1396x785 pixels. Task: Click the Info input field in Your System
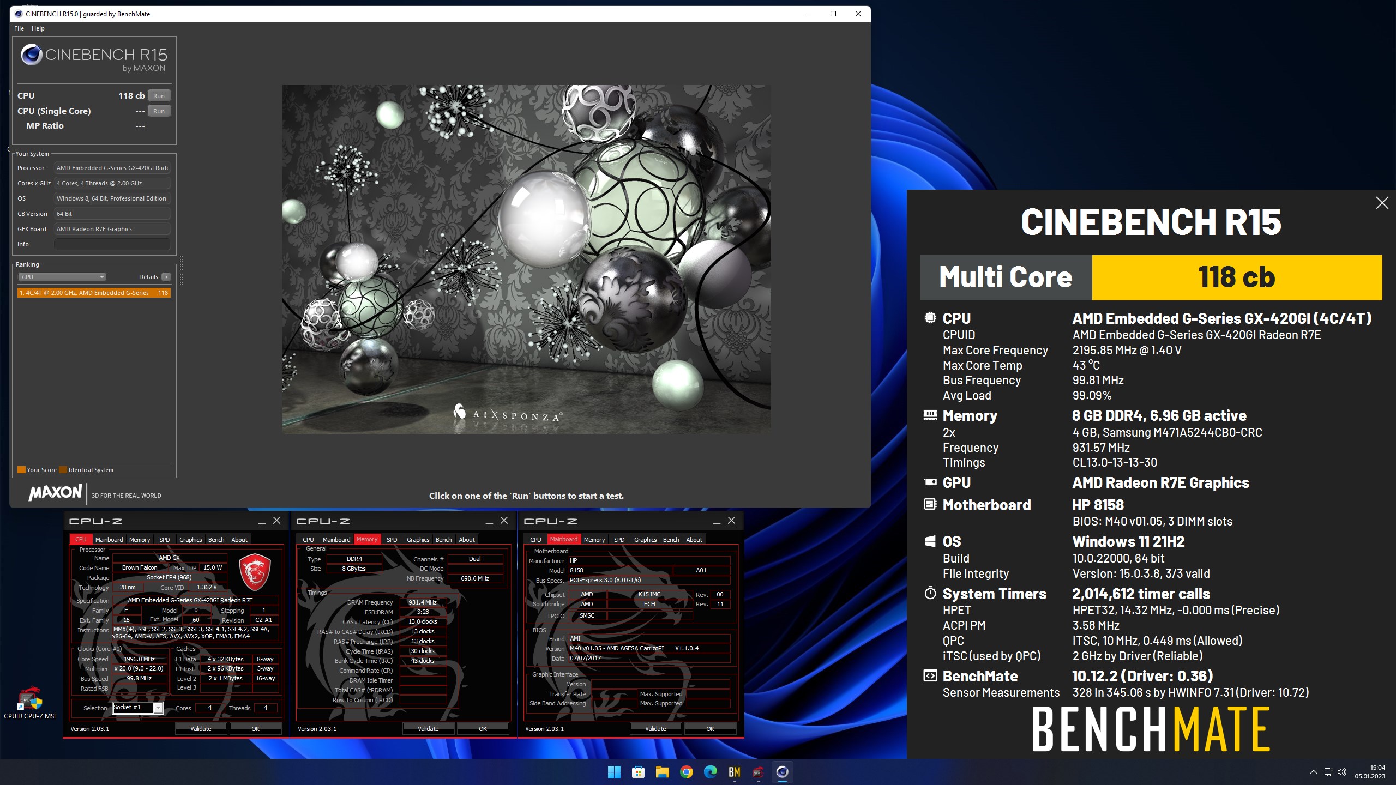[x=112, y=244]
